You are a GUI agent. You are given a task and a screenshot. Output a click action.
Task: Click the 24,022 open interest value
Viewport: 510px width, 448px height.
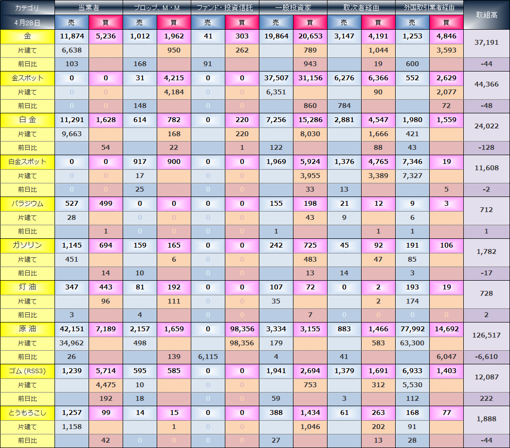487,126
